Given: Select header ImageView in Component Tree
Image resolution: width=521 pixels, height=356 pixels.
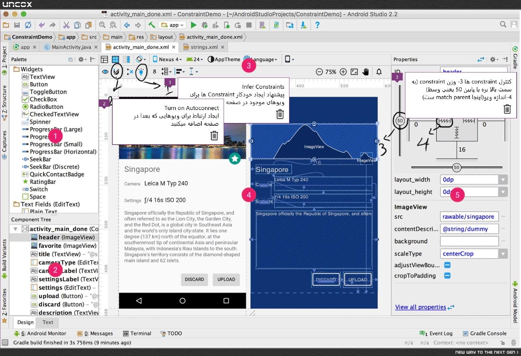Looking at the screenshot, I should tap(54, 237).
